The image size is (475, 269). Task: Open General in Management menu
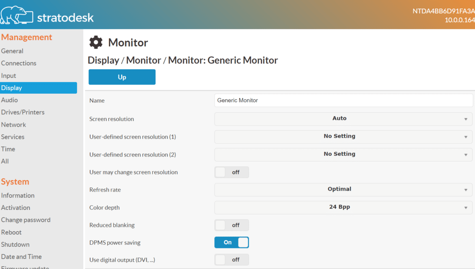tap(12, 51)
